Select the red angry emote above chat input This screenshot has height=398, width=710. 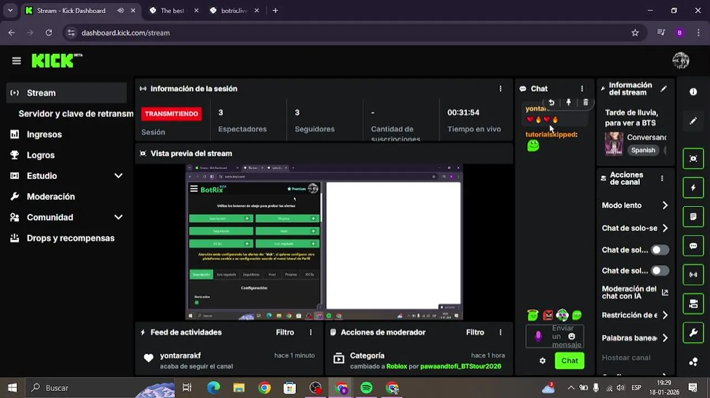547,315
